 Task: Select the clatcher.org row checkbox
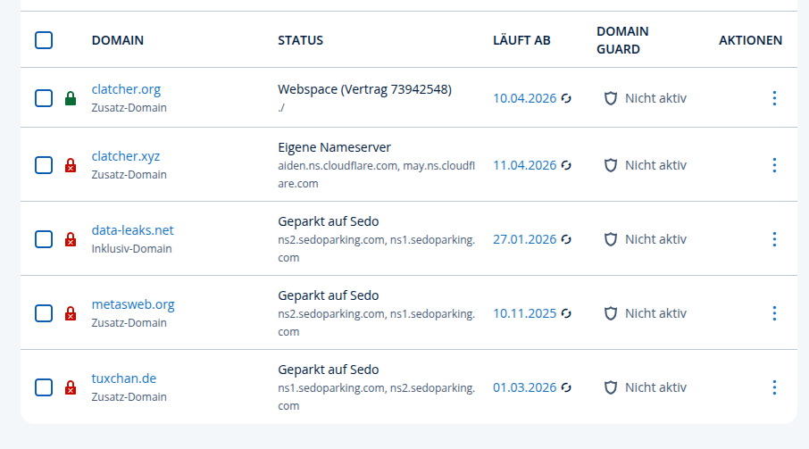click(44, 98)
